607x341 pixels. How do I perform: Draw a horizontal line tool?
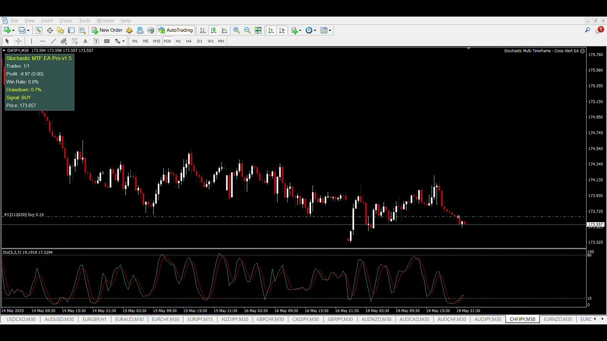[x=42, y=41]
